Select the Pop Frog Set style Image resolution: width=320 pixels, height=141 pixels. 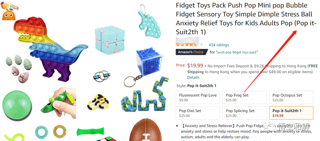(244, 97)
